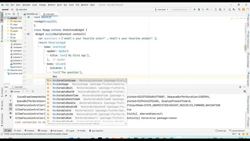Expand the android folder in Project tree
The height and width of the screenshot is (141, 250).
pyautogui.click(x=8, y=28)
